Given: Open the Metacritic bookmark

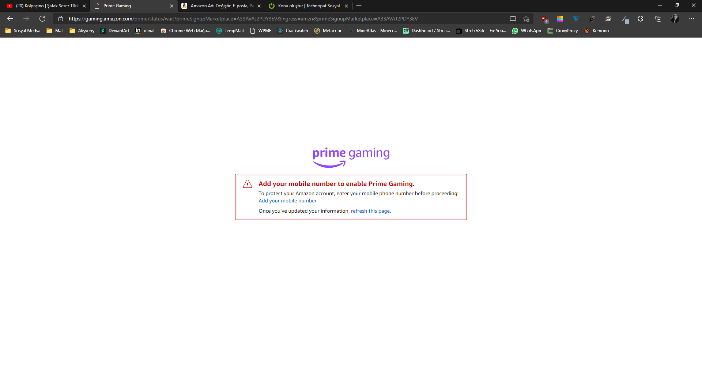Looking at the screenshot, I should 328,31.
